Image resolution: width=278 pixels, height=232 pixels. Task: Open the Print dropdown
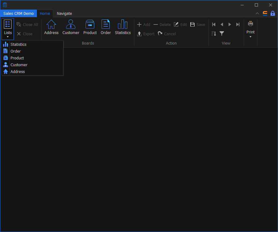(x=250, y=29)
